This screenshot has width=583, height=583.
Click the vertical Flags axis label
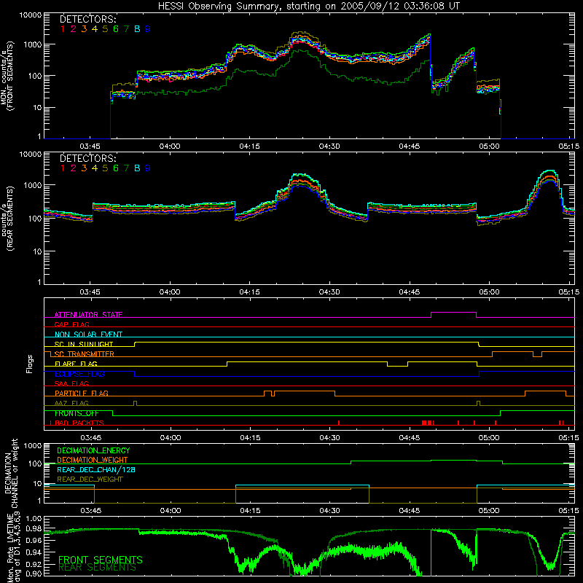point(30,364)
